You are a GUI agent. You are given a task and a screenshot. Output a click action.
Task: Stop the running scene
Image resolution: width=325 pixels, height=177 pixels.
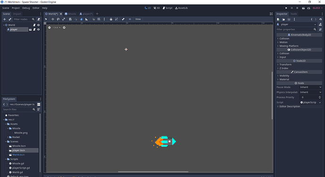point(297,8)
